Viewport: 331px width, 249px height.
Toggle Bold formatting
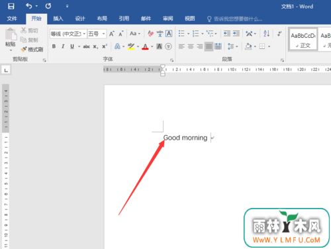click(54, 46)
